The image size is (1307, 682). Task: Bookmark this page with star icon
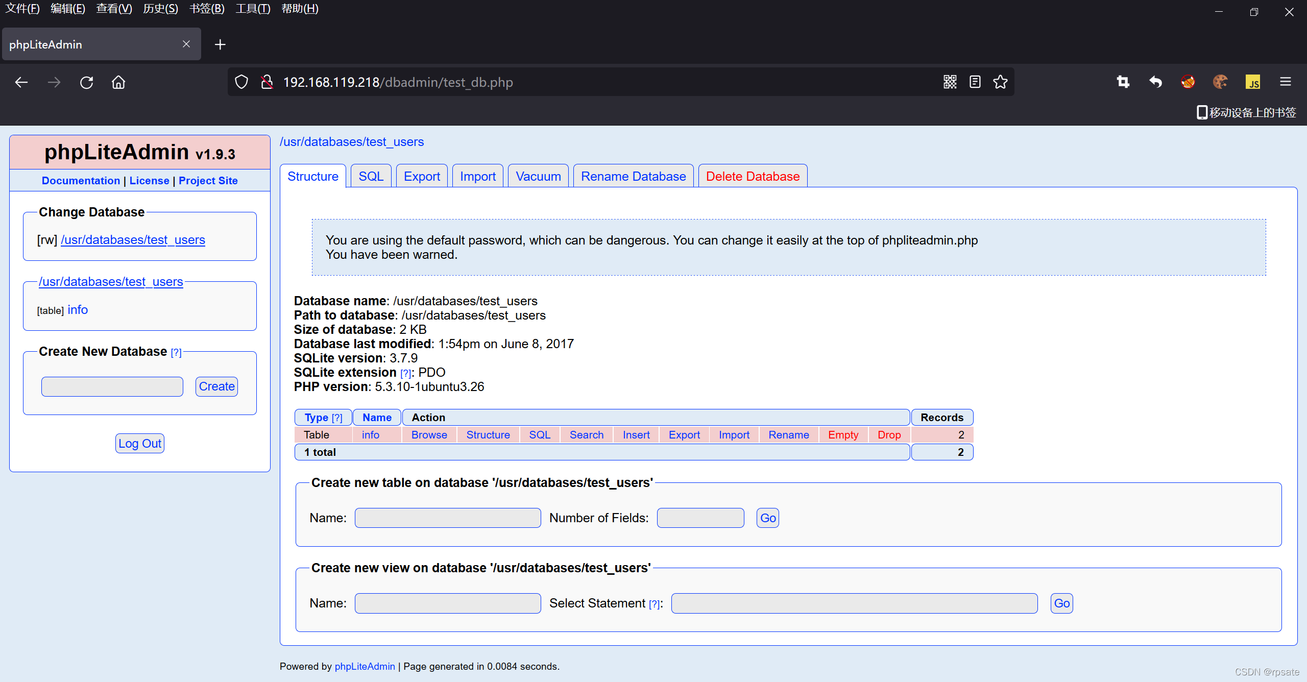click(1000, 82)
